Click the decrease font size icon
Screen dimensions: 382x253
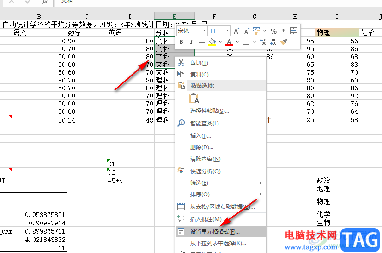(x=247, y=31)
